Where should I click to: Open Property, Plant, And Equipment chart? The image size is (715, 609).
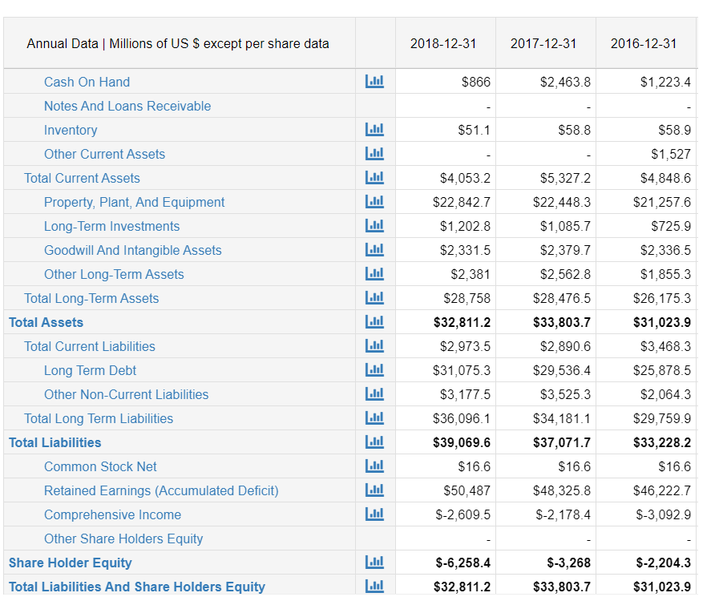(374, 201)
